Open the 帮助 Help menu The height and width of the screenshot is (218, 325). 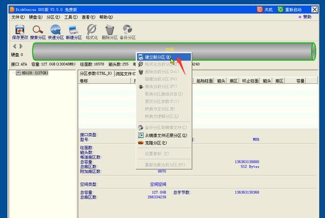[x=106, y=17]
